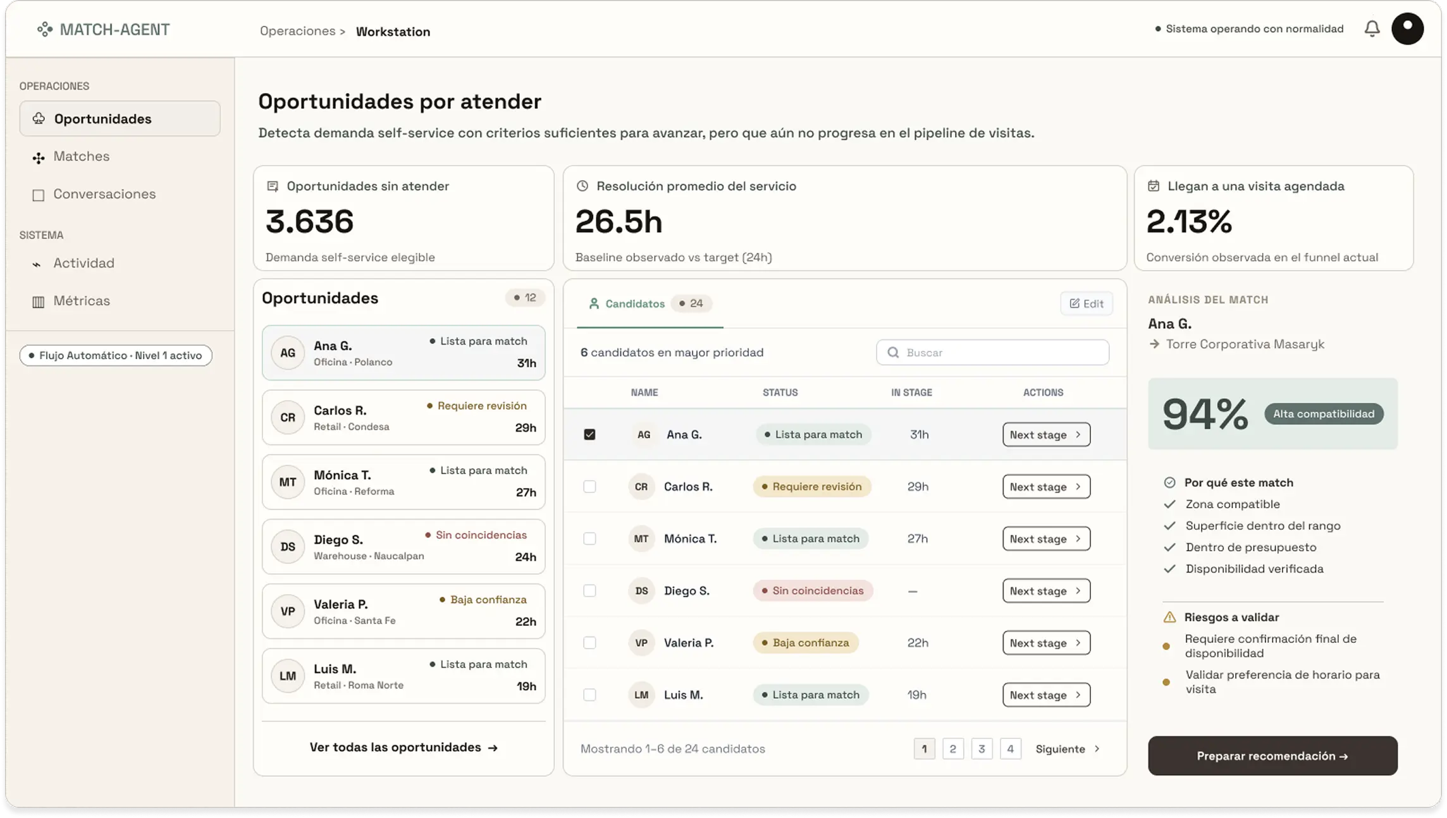Click the Alta compatibilidad badge
1447x818 pixels.
click(1324, 413)
